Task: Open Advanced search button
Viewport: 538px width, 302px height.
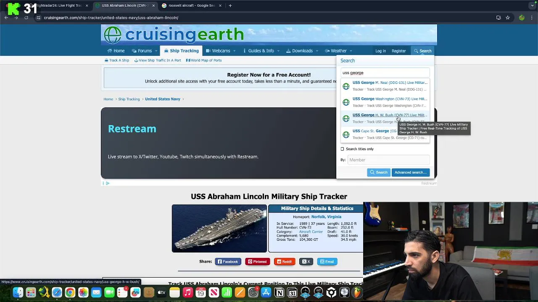Action: 411,172
